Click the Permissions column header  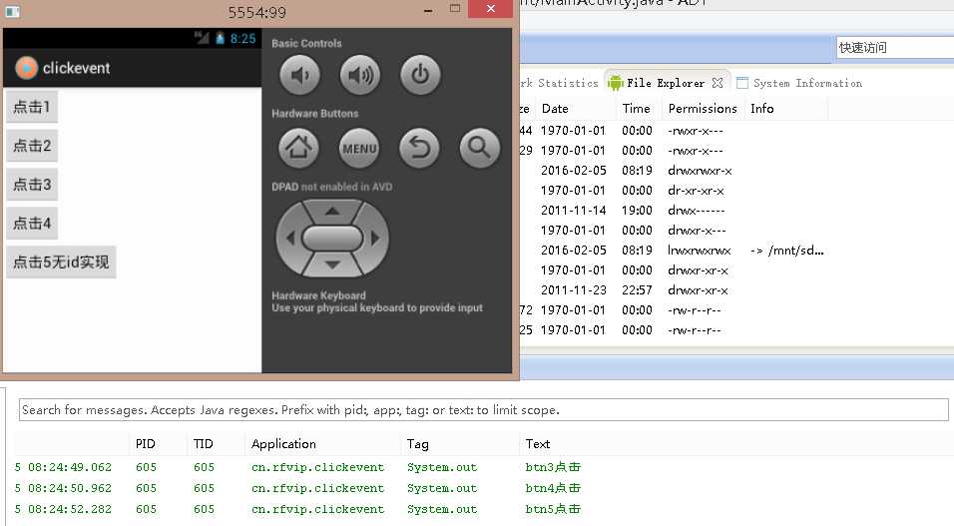(x=703, y=109)
